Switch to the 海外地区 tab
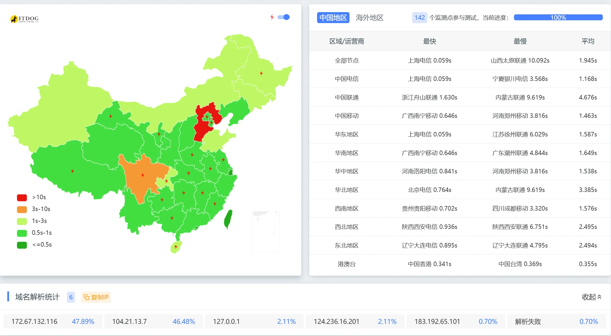Screen dimensions: 611x336 point(369,17)
